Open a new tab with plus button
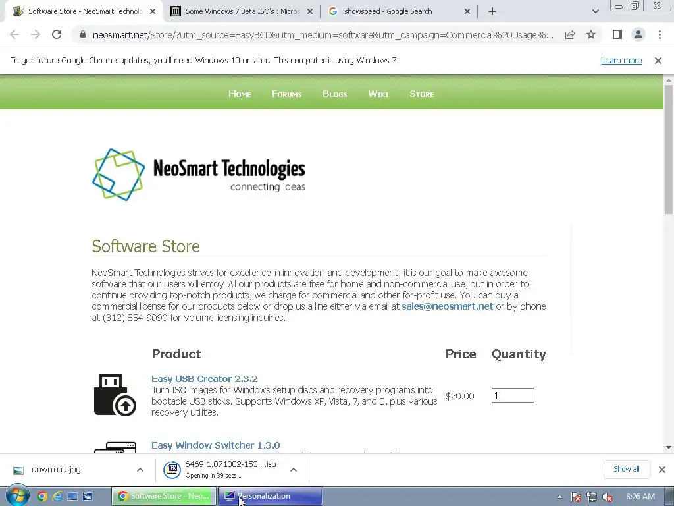This screenshot has height=506, width=674. pos(492,11)
